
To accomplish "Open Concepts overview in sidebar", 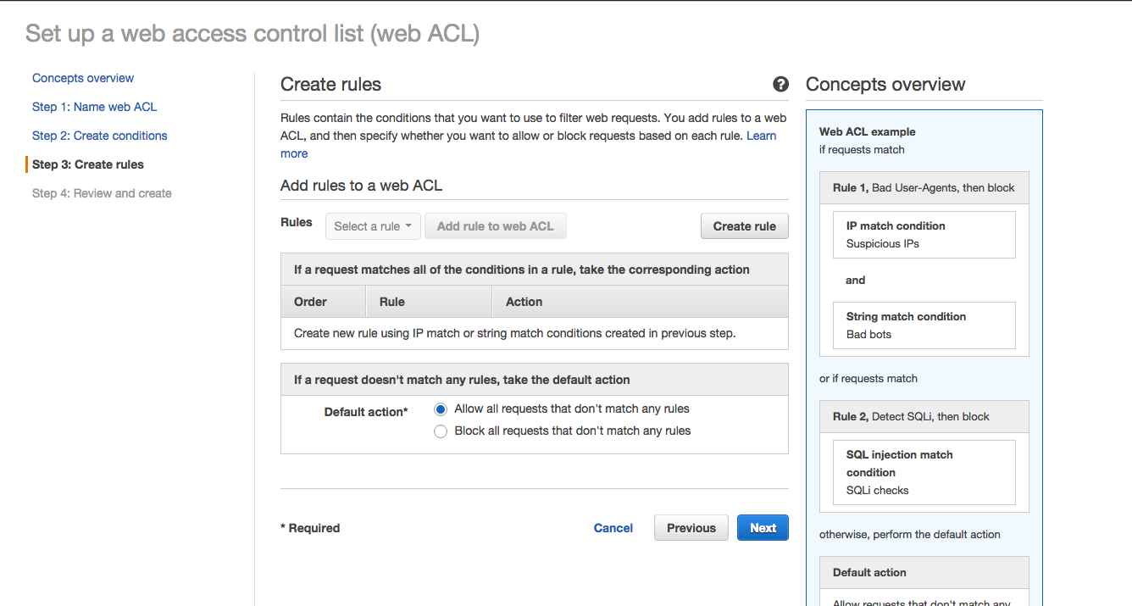I will click(83, 78).
